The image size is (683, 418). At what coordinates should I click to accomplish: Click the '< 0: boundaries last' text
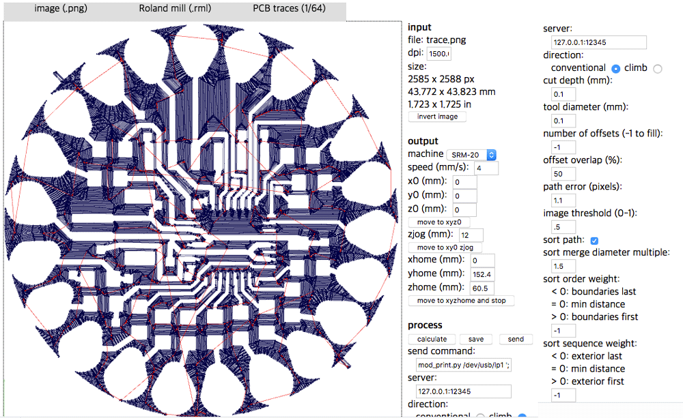[x=594, y=291]
